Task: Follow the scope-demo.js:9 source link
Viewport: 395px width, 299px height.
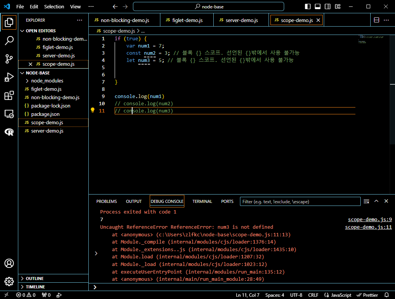Action: tap(370, 219)
